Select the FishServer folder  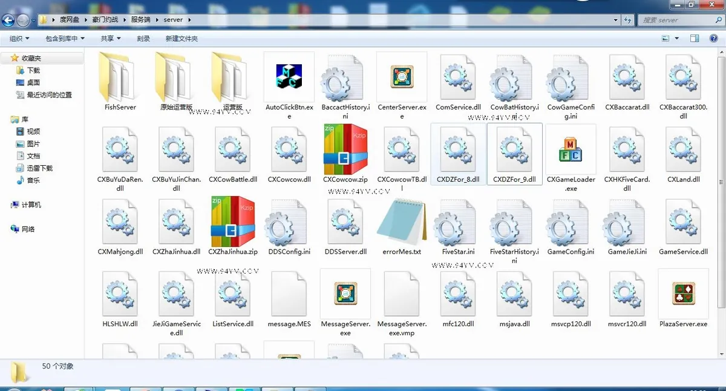[x=120, y=77]
